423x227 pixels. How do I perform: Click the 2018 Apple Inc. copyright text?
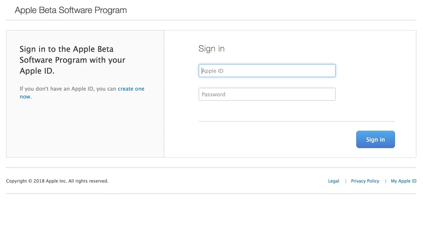point(57,181)
